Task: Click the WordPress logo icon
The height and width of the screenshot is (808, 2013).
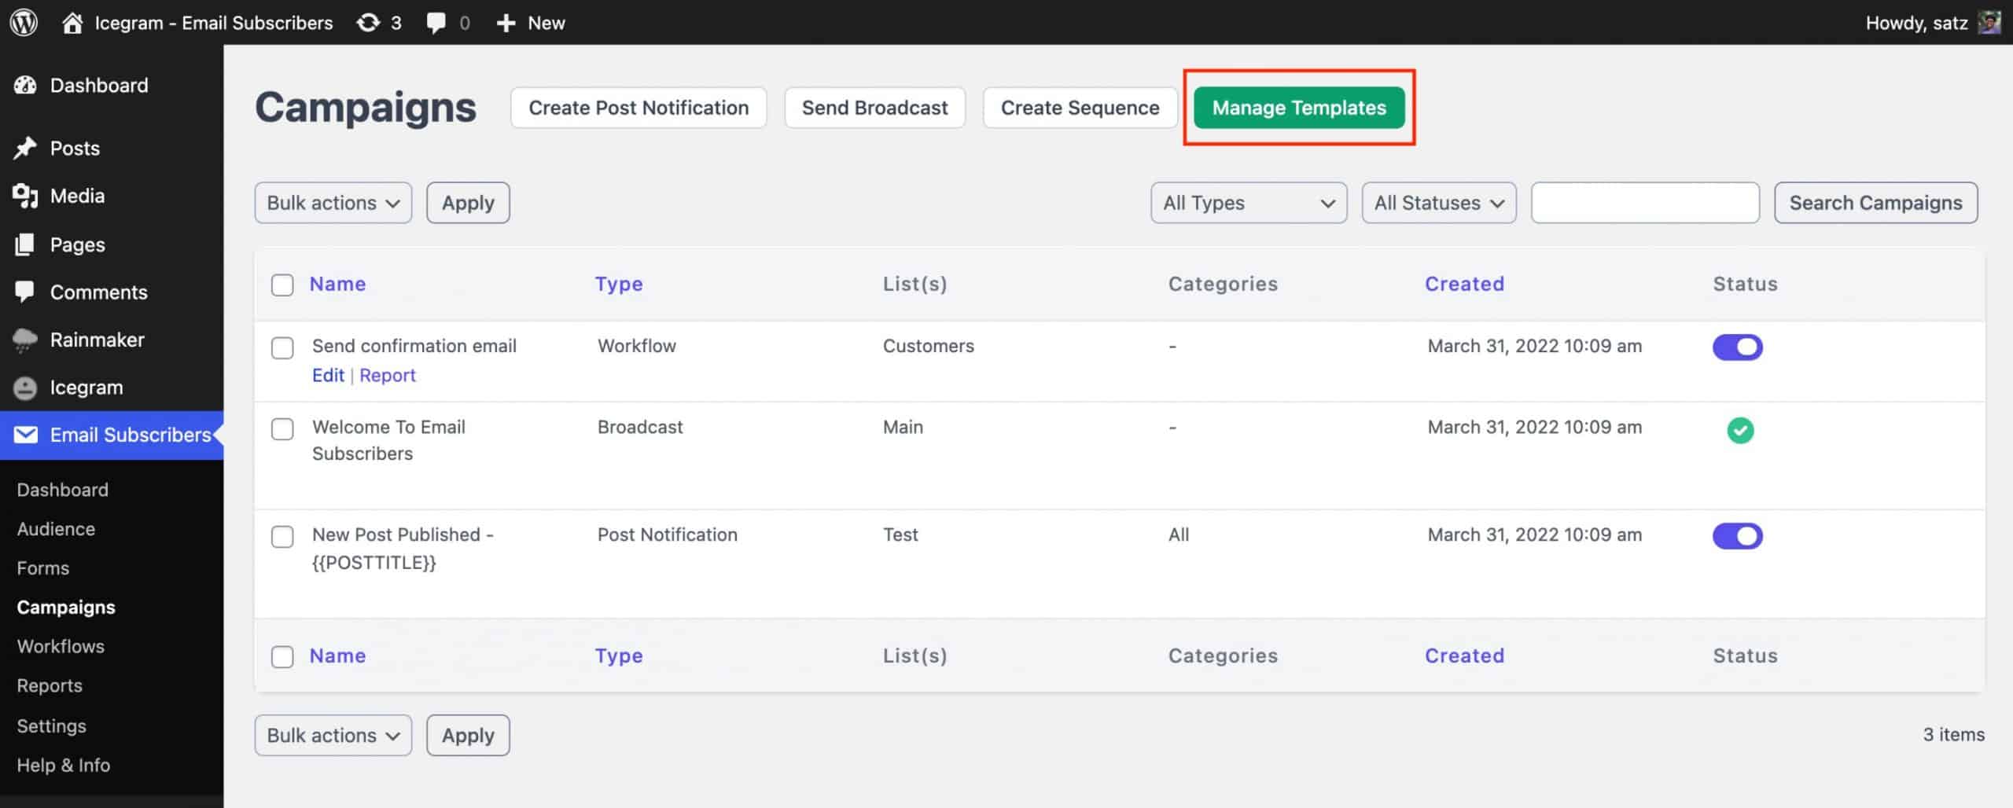Action: coord(24,22)
